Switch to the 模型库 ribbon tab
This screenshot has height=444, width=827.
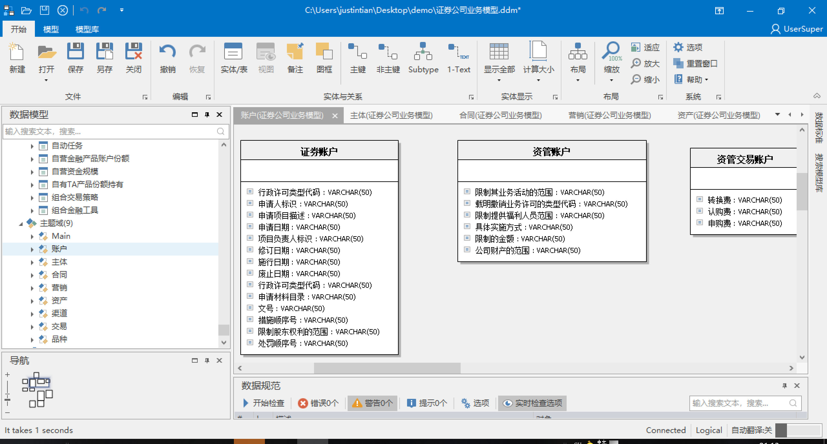click(87, 29)
